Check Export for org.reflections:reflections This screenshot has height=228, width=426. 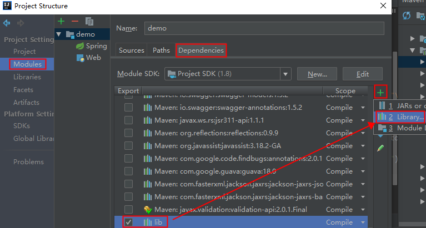pyautogui.click(x=128, y=133)
